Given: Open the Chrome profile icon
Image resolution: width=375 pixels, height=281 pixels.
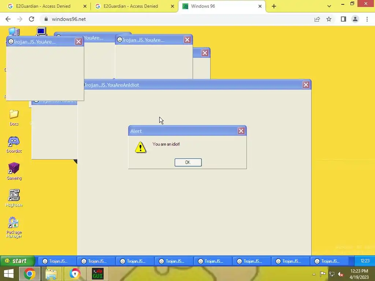Looking at the screenshot, I should click(x=355, y=19).
